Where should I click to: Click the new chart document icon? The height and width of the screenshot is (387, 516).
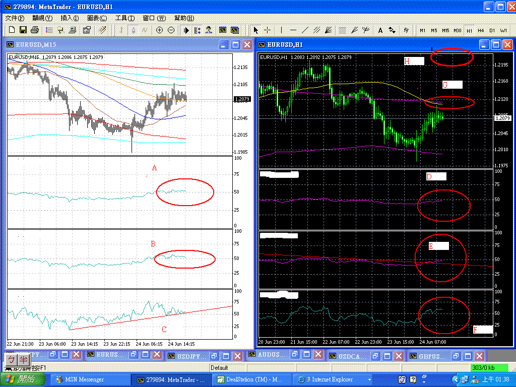point(12,30)
